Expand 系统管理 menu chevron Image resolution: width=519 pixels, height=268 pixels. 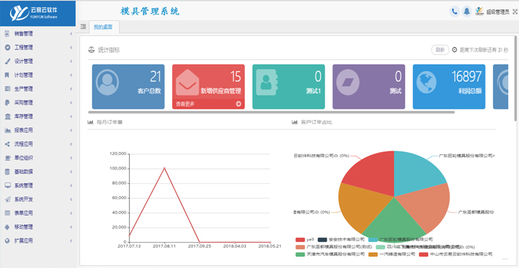[x=71, y=185]
